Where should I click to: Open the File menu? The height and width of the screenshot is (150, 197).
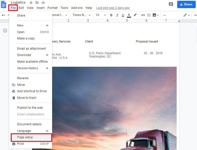[x=13, y=8]
